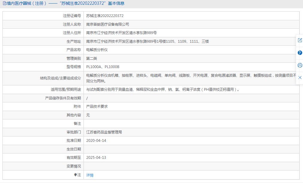The height and width of the screenshot is (183, 303).
Task: Click the lightbulb icon beside 注
Action: (75, 175)
